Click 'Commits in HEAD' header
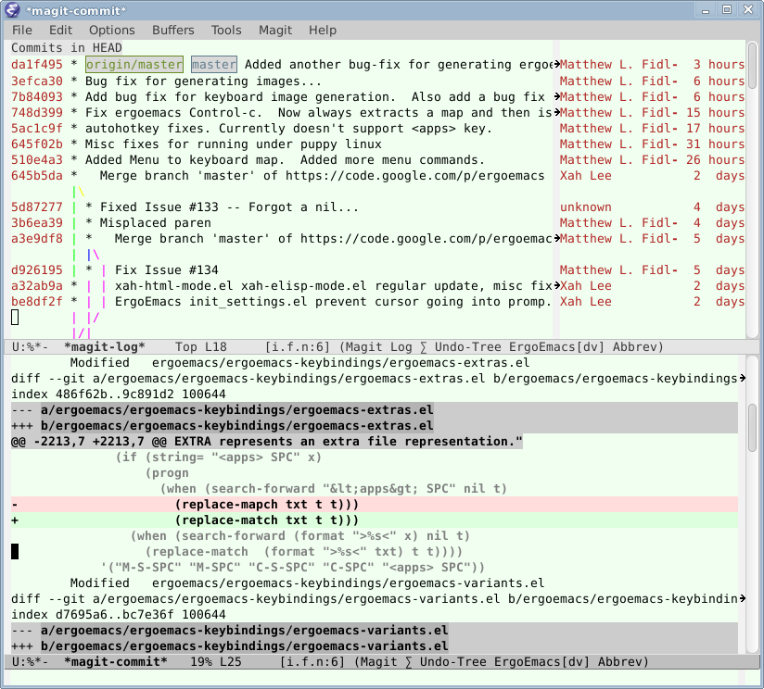The width and height of the screenshot is (764, 689). point(67,47)
